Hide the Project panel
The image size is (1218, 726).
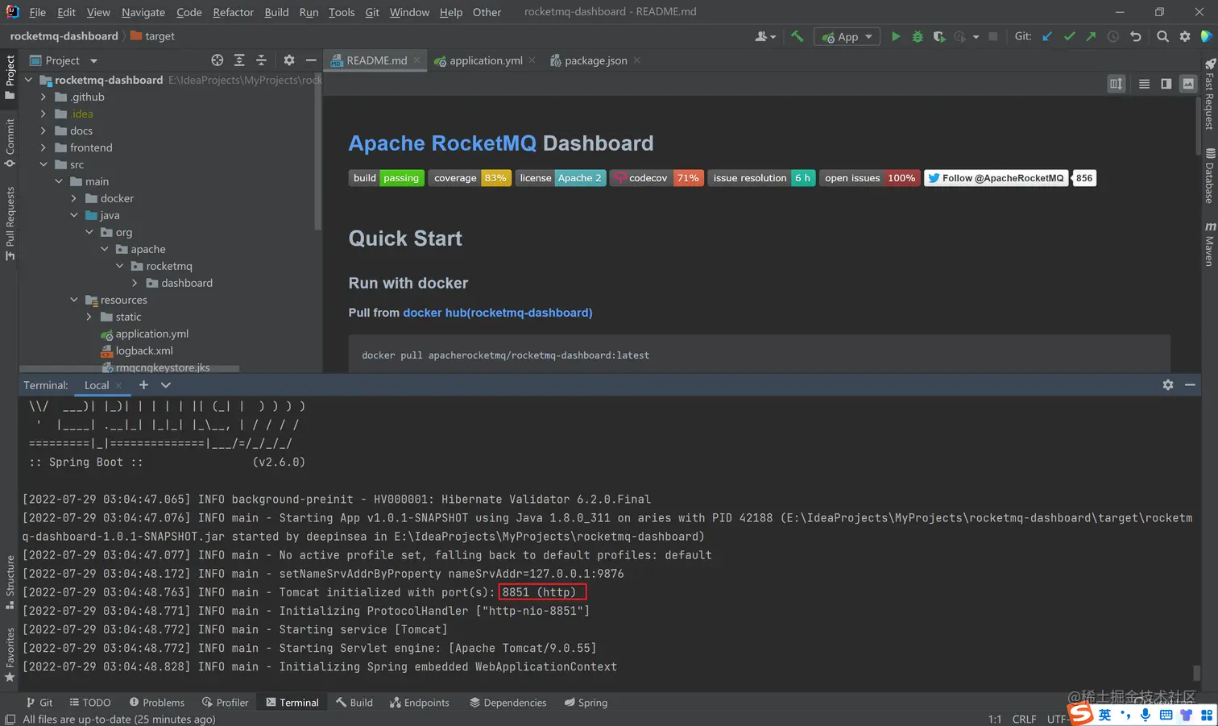[x=311, y=60]
